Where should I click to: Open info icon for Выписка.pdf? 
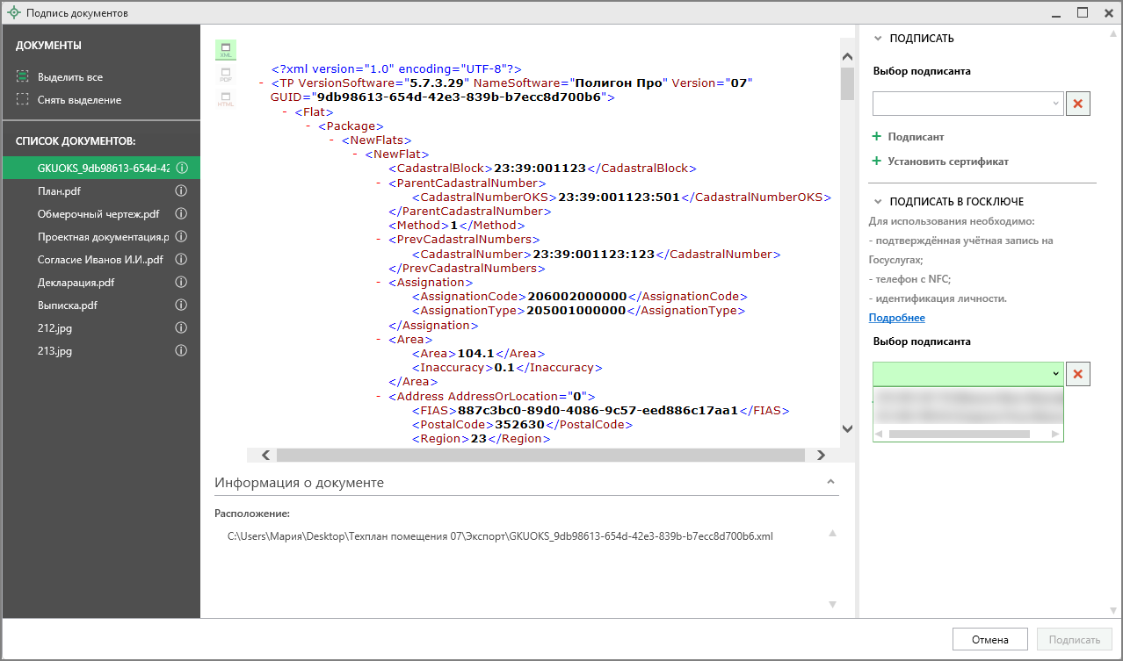(x=181, y=305)
